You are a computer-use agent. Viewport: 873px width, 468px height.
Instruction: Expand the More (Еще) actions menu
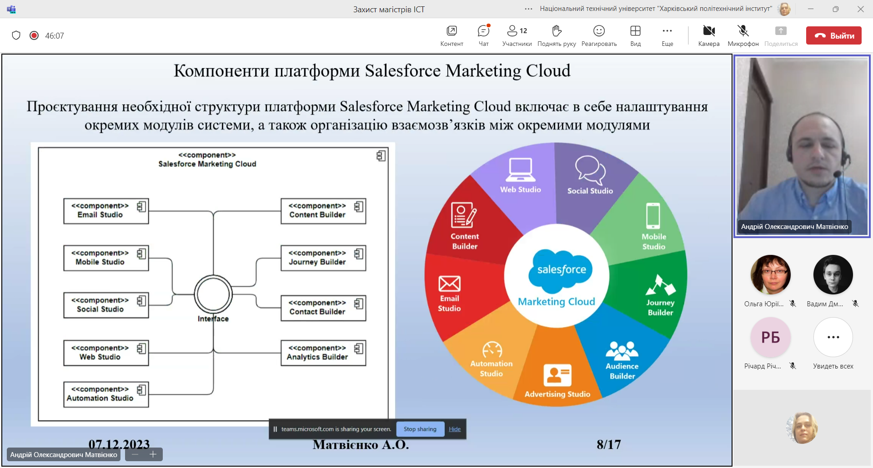point(667,35)
